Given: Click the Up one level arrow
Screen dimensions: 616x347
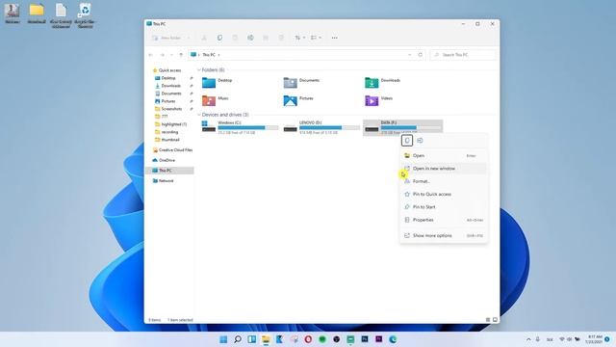Looking at the screenshot, I should click(x=181, y=55).
